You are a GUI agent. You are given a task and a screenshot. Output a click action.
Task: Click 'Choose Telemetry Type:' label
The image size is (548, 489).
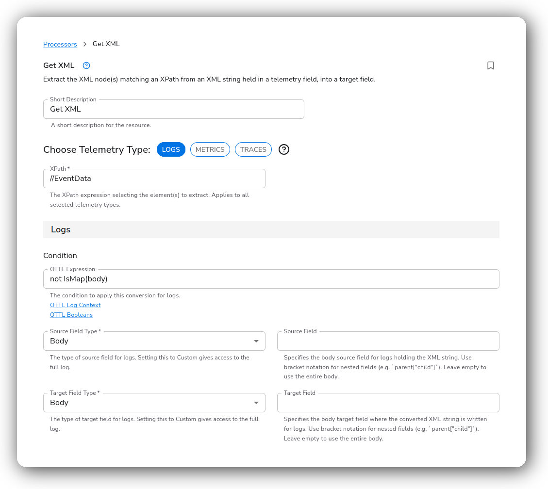97,149
